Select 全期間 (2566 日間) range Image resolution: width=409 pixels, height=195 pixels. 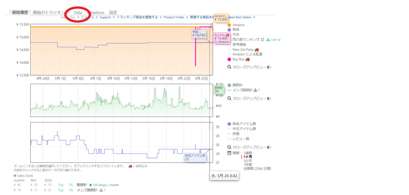(x=257, y=168)
